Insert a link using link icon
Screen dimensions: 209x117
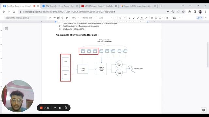coord(152,18)
